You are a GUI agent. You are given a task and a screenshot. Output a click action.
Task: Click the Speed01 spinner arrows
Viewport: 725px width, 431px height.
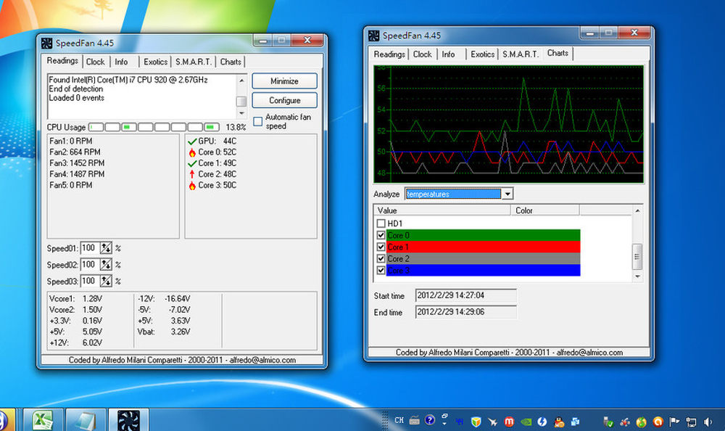pyautogui.click(x=106, y=248)
